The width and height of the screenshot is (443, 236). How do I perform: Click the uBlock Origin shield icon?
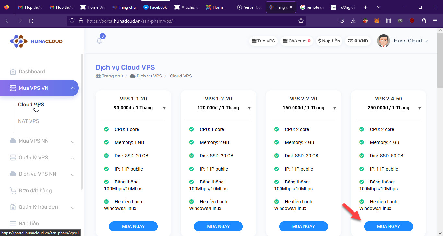(412, 21)
